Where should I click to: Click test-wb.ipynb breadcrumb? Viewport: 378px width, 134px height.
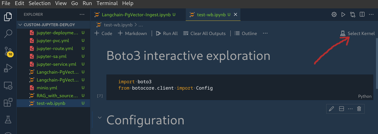pyautogui.click(x=118, y=25)
